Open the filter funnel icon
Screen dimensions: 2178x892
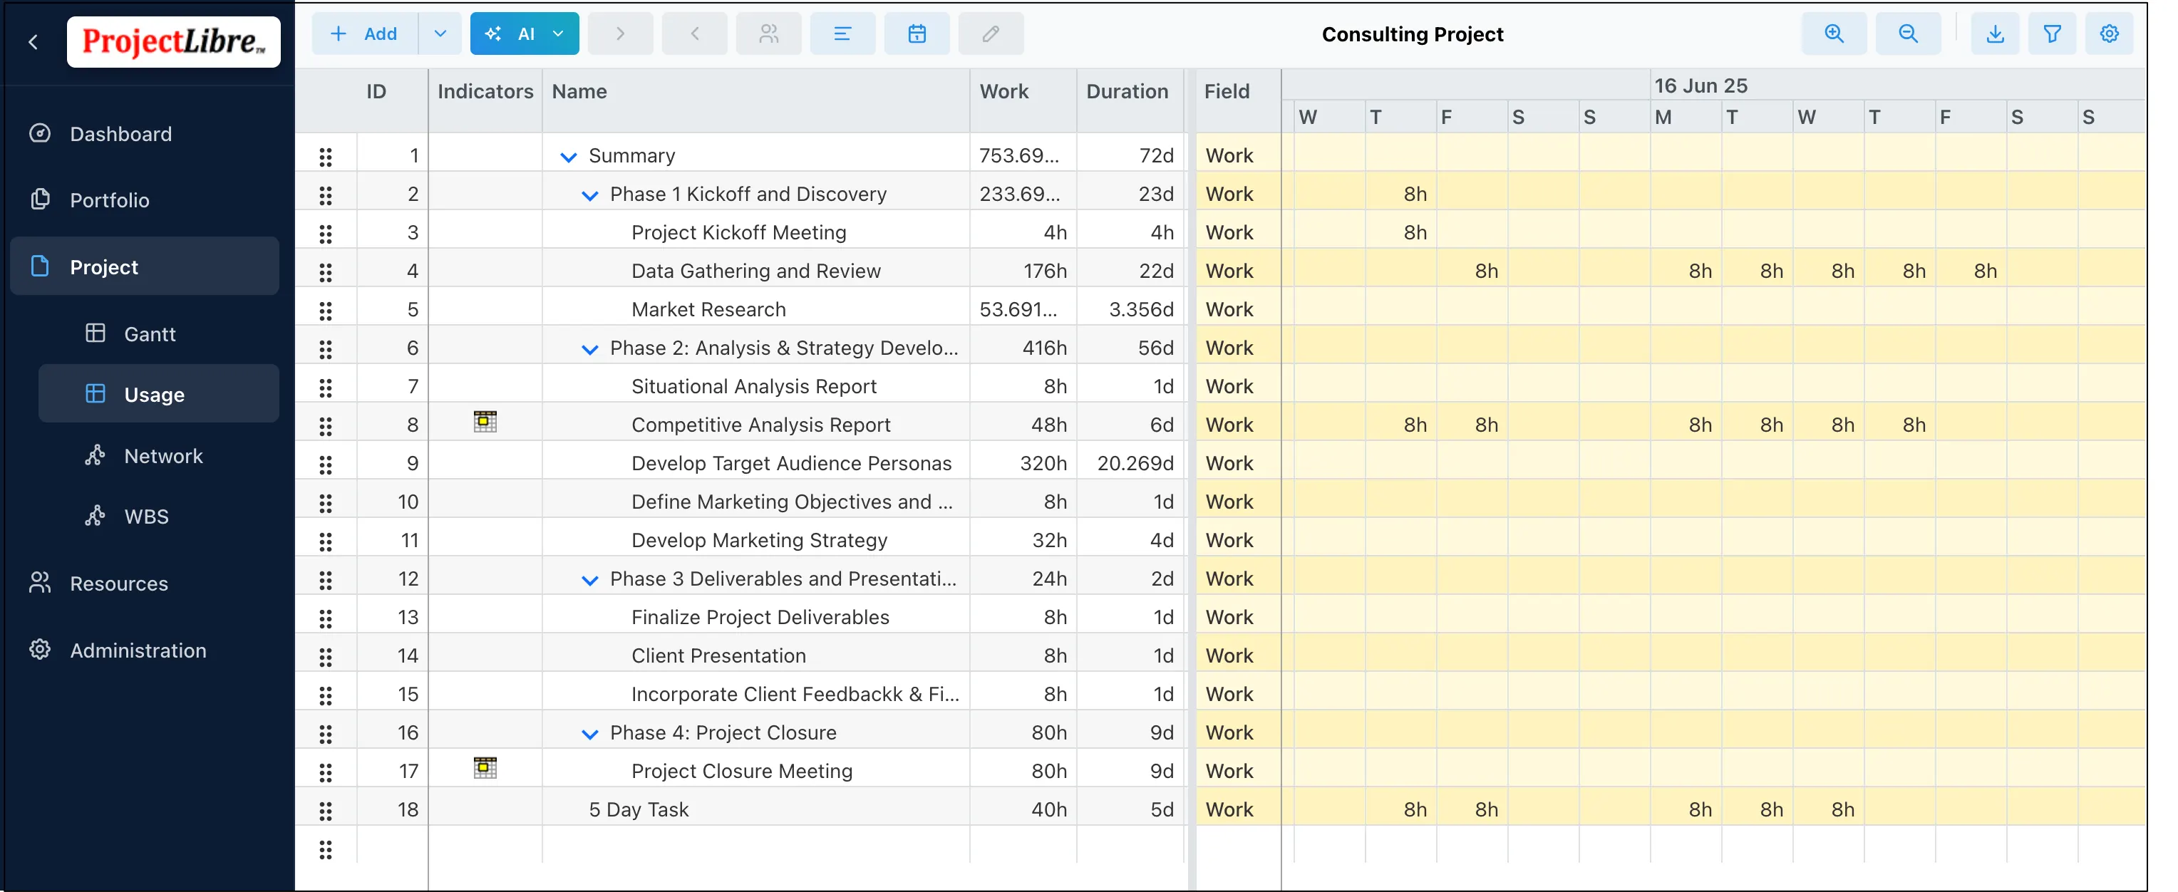pyautogui.click(x=2052, y=33)
